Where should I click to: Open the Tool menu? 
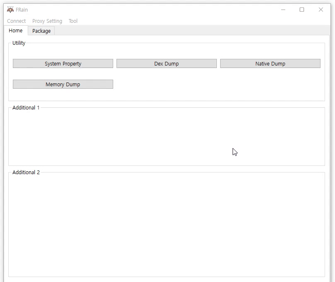[x=73, y=21]
